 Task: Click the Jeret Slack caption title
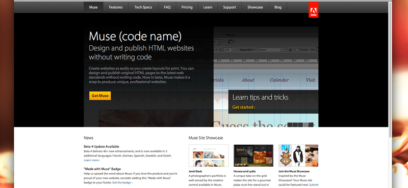click(195, 171)
